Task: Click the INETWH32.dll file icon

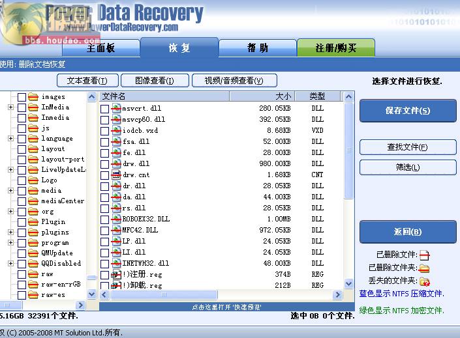Action: pyautogui.click(x=116, y=263)
